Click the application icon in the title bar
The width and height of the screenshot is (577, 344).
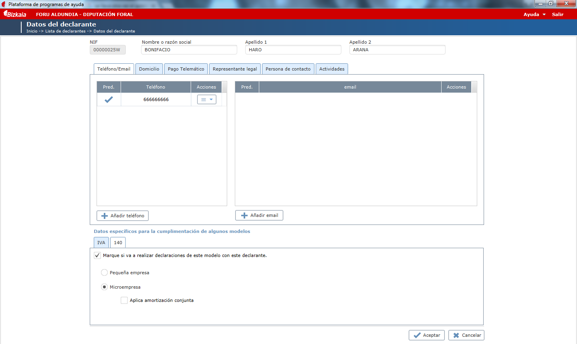pyautogui.click(x=4, y=4)
